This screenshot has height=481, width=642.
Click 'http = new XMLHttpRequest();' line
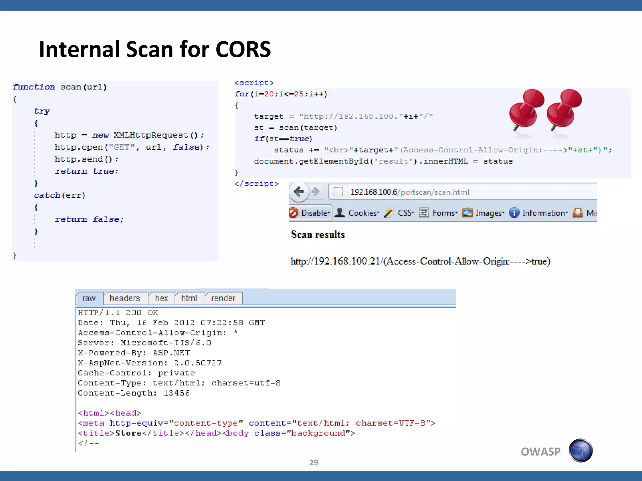coord(129,135)
